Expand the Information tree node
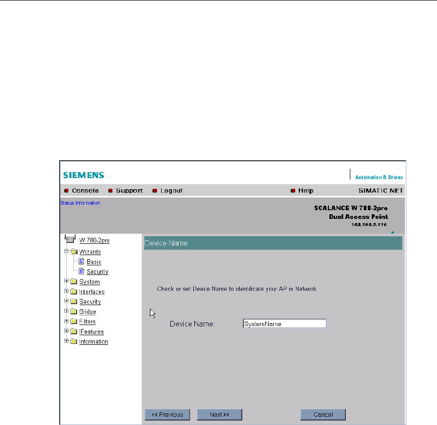 (66, 341)
